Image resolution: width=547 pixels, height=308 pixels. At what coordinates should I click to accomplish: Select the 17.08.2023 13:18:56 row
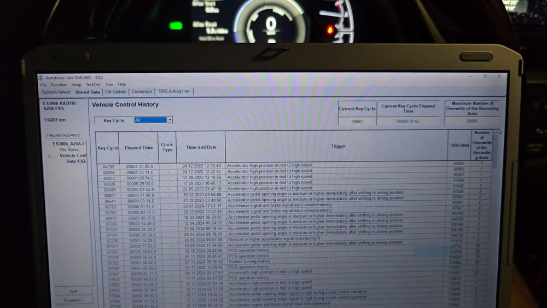tap(294, 177)
